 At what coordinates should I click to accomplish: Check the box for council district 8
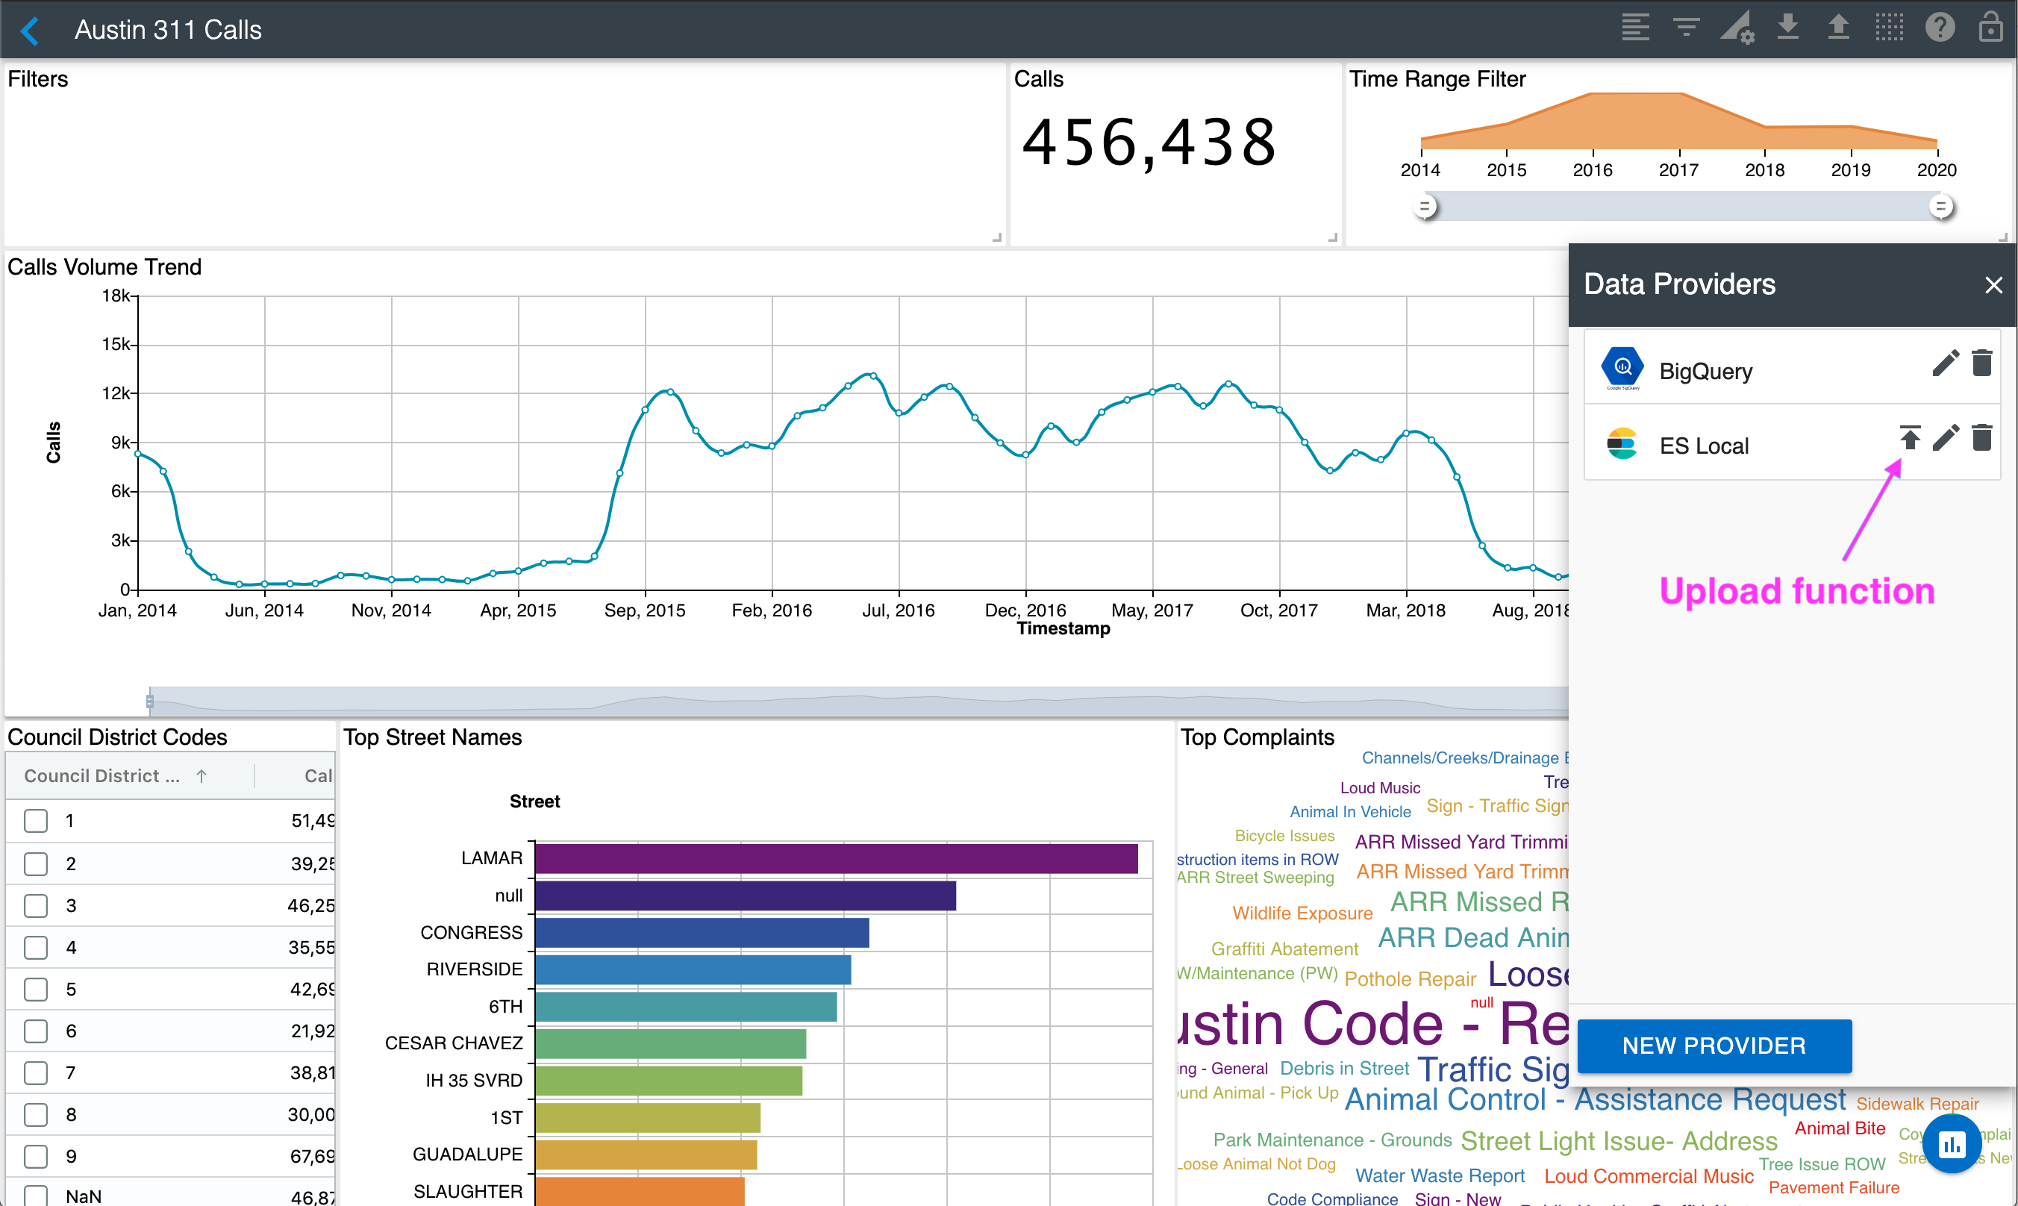click(x=36, y=1115)
